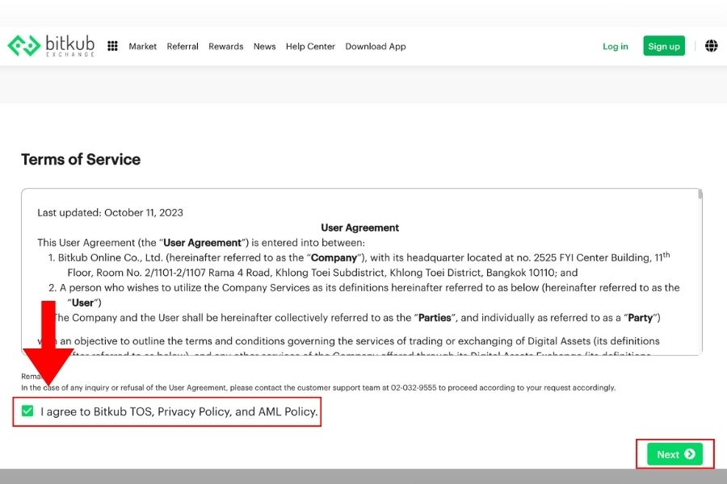Click the Bitkub Exchange logo
727x484 pixels.
tap(51, 46)
